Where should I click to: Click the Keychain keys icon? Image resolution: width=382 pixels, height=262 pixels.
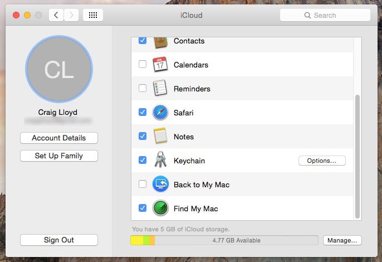click(160, 161)
